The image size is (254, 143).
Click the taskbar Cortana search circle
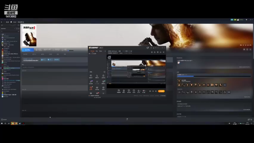click(5, 123)
